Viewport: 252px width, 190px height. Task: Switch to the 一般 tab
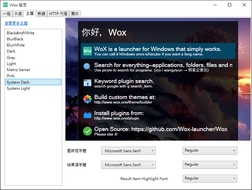point(7,14)
